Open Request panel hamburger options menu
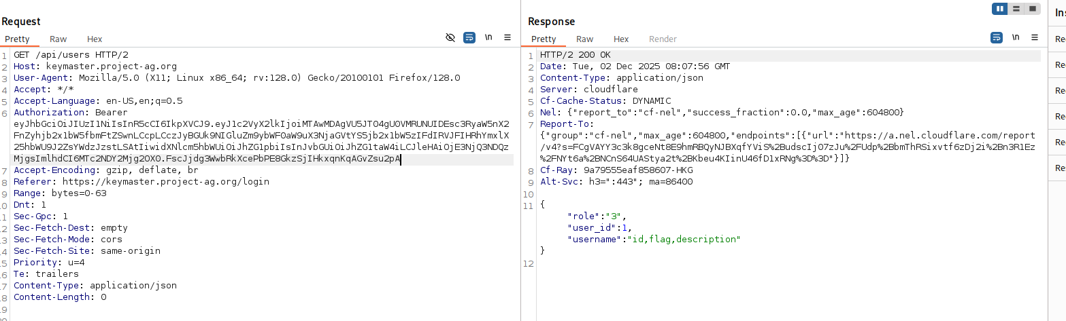The image size is (1066, 321). point(507,38)
